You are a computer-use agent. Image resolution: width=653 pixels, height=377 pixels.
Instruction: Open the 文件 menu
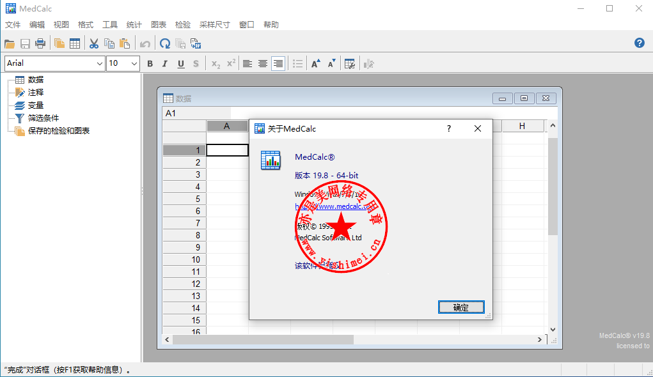pos(13,24)
